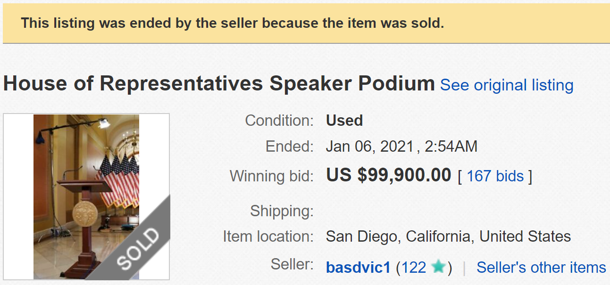Click the Shipping label
610x285 pixels.
click(x=282, y=211)
